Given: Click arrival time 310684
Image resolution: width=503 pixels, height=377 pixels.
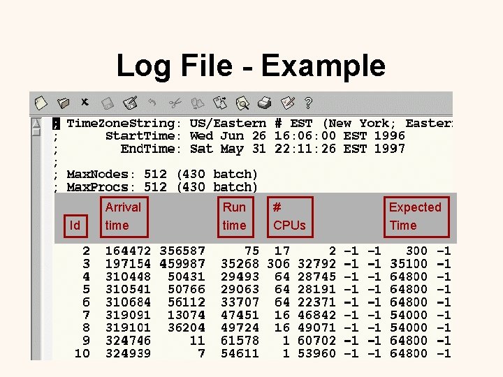Looking at the screenshot, I should click(x=128, y=302).
